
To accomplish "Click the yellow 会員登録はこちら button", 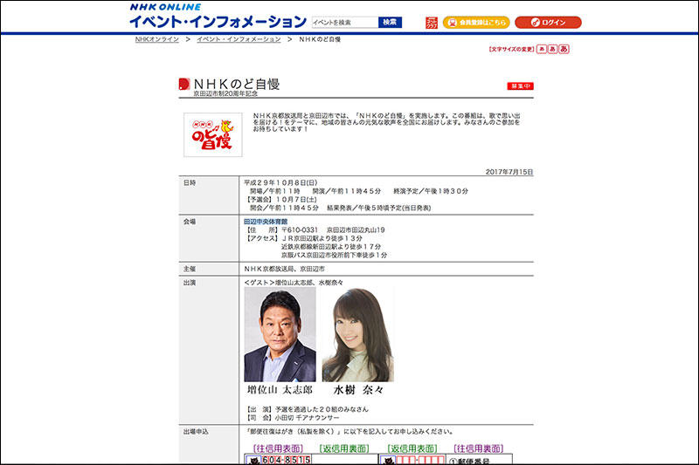I will coord(476,22).
